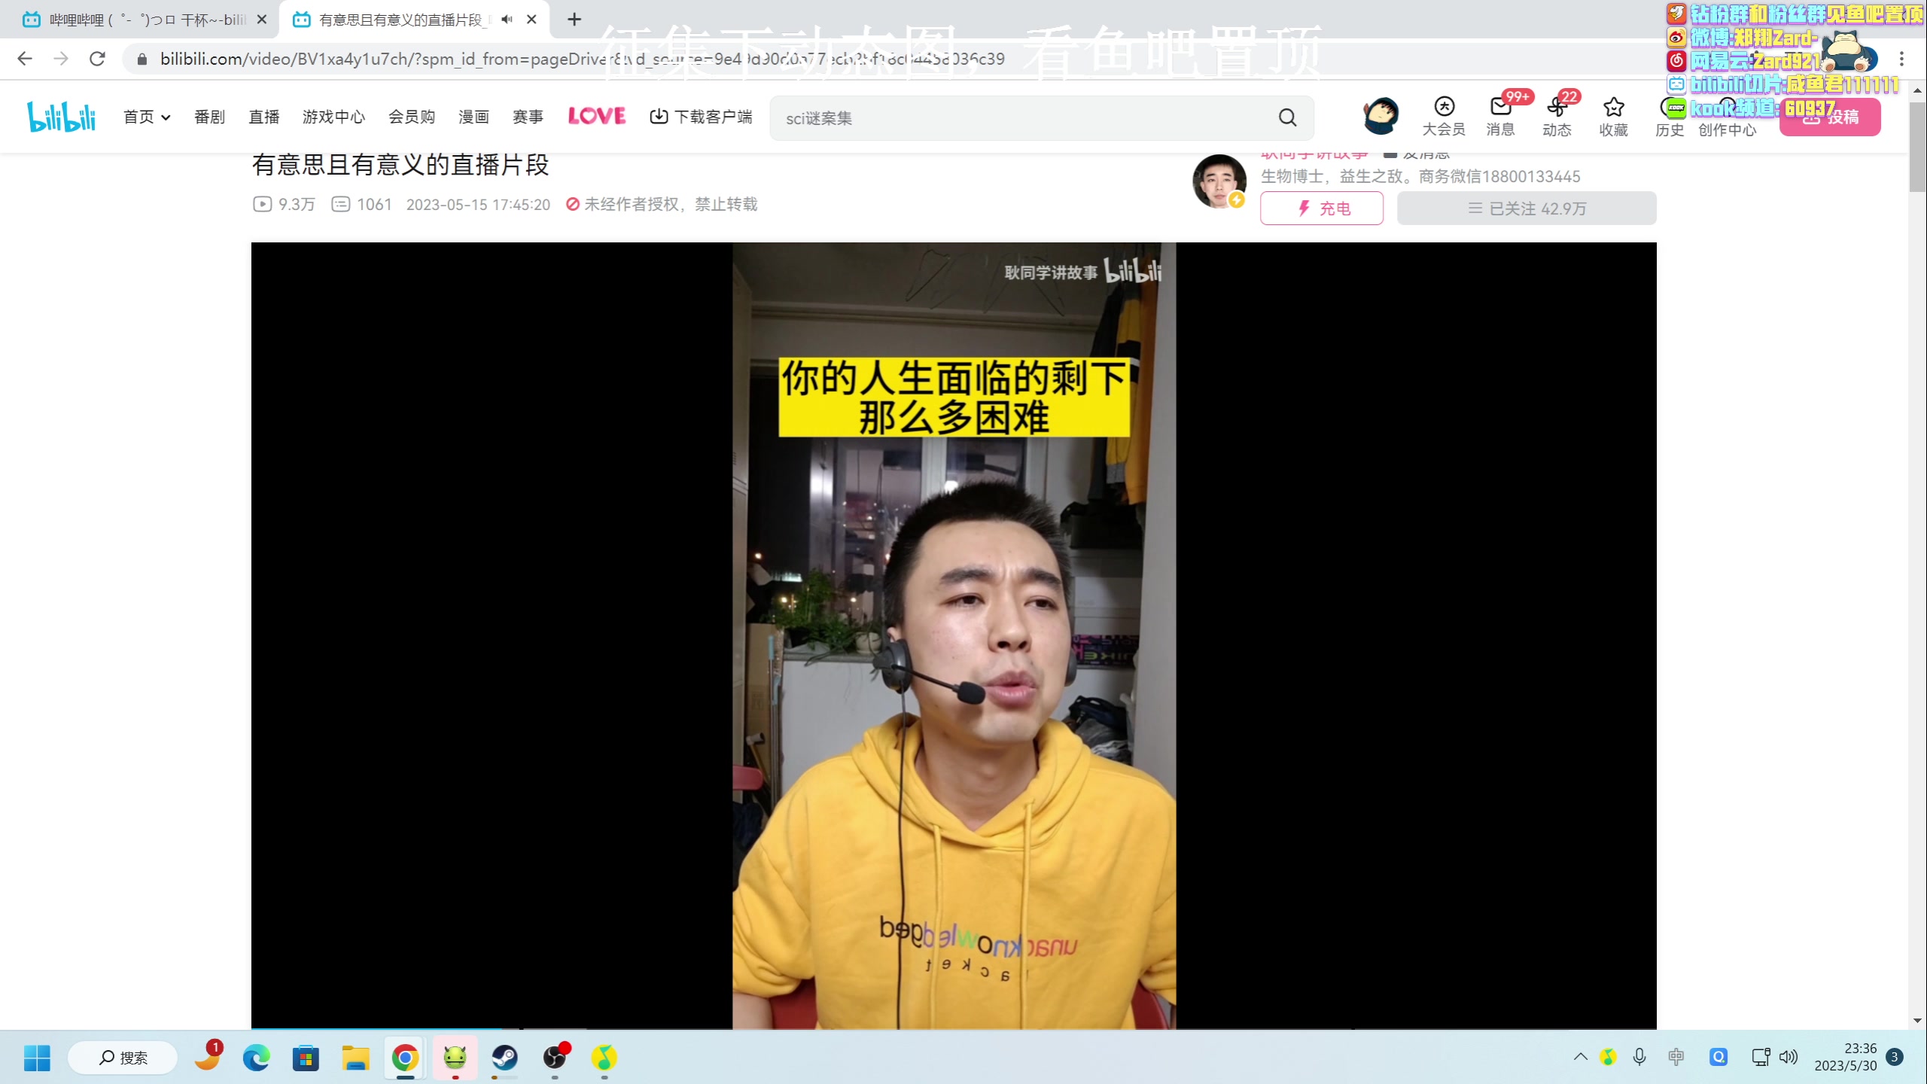Toggle the system volume speaker icon
1927x1084 pixels.
1788,1057
